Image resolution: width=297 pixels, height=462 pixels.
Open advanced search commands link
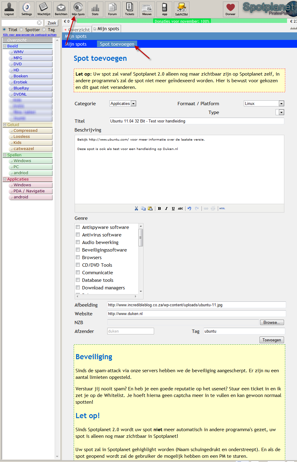pyautogui.click(x=30, y=35)
